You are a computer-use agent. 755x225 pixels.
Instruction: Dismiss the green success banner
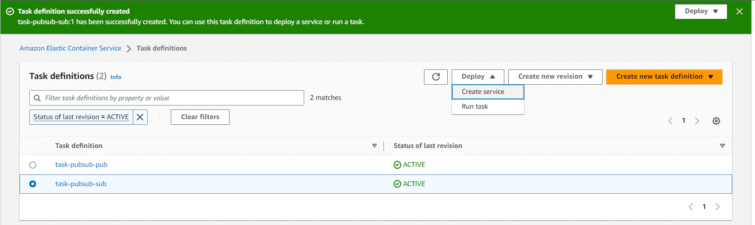(x=739, y=12)
